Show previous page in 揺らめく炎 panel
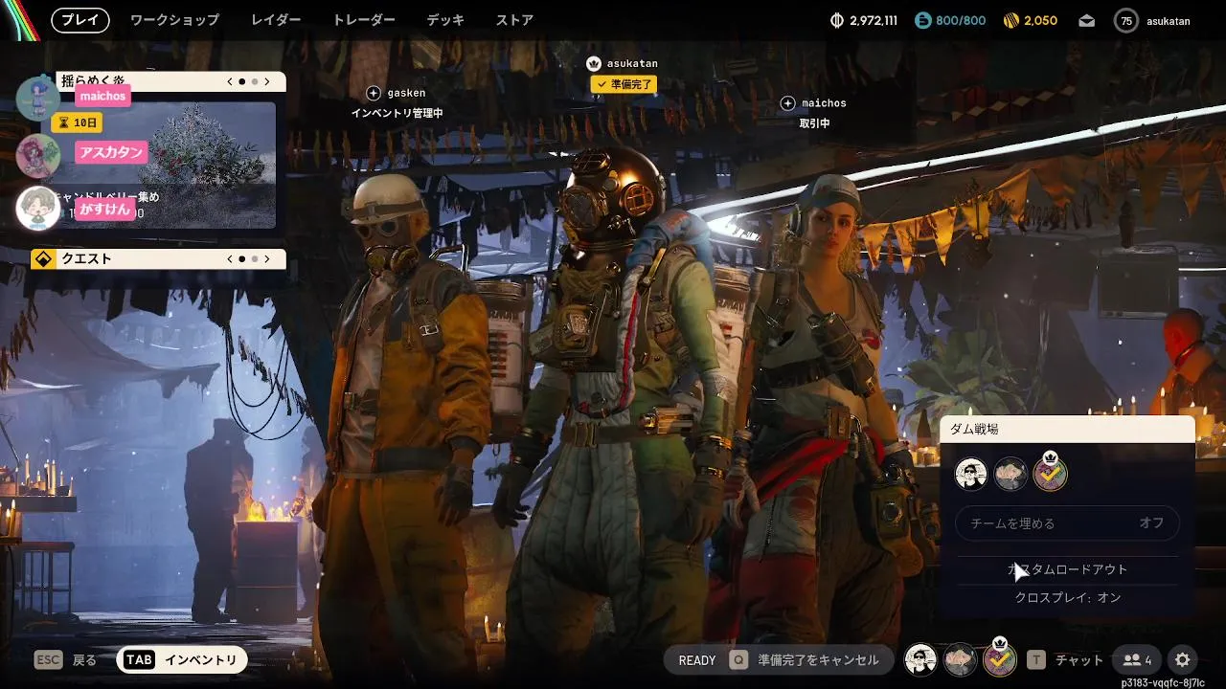 coord(230,82)
